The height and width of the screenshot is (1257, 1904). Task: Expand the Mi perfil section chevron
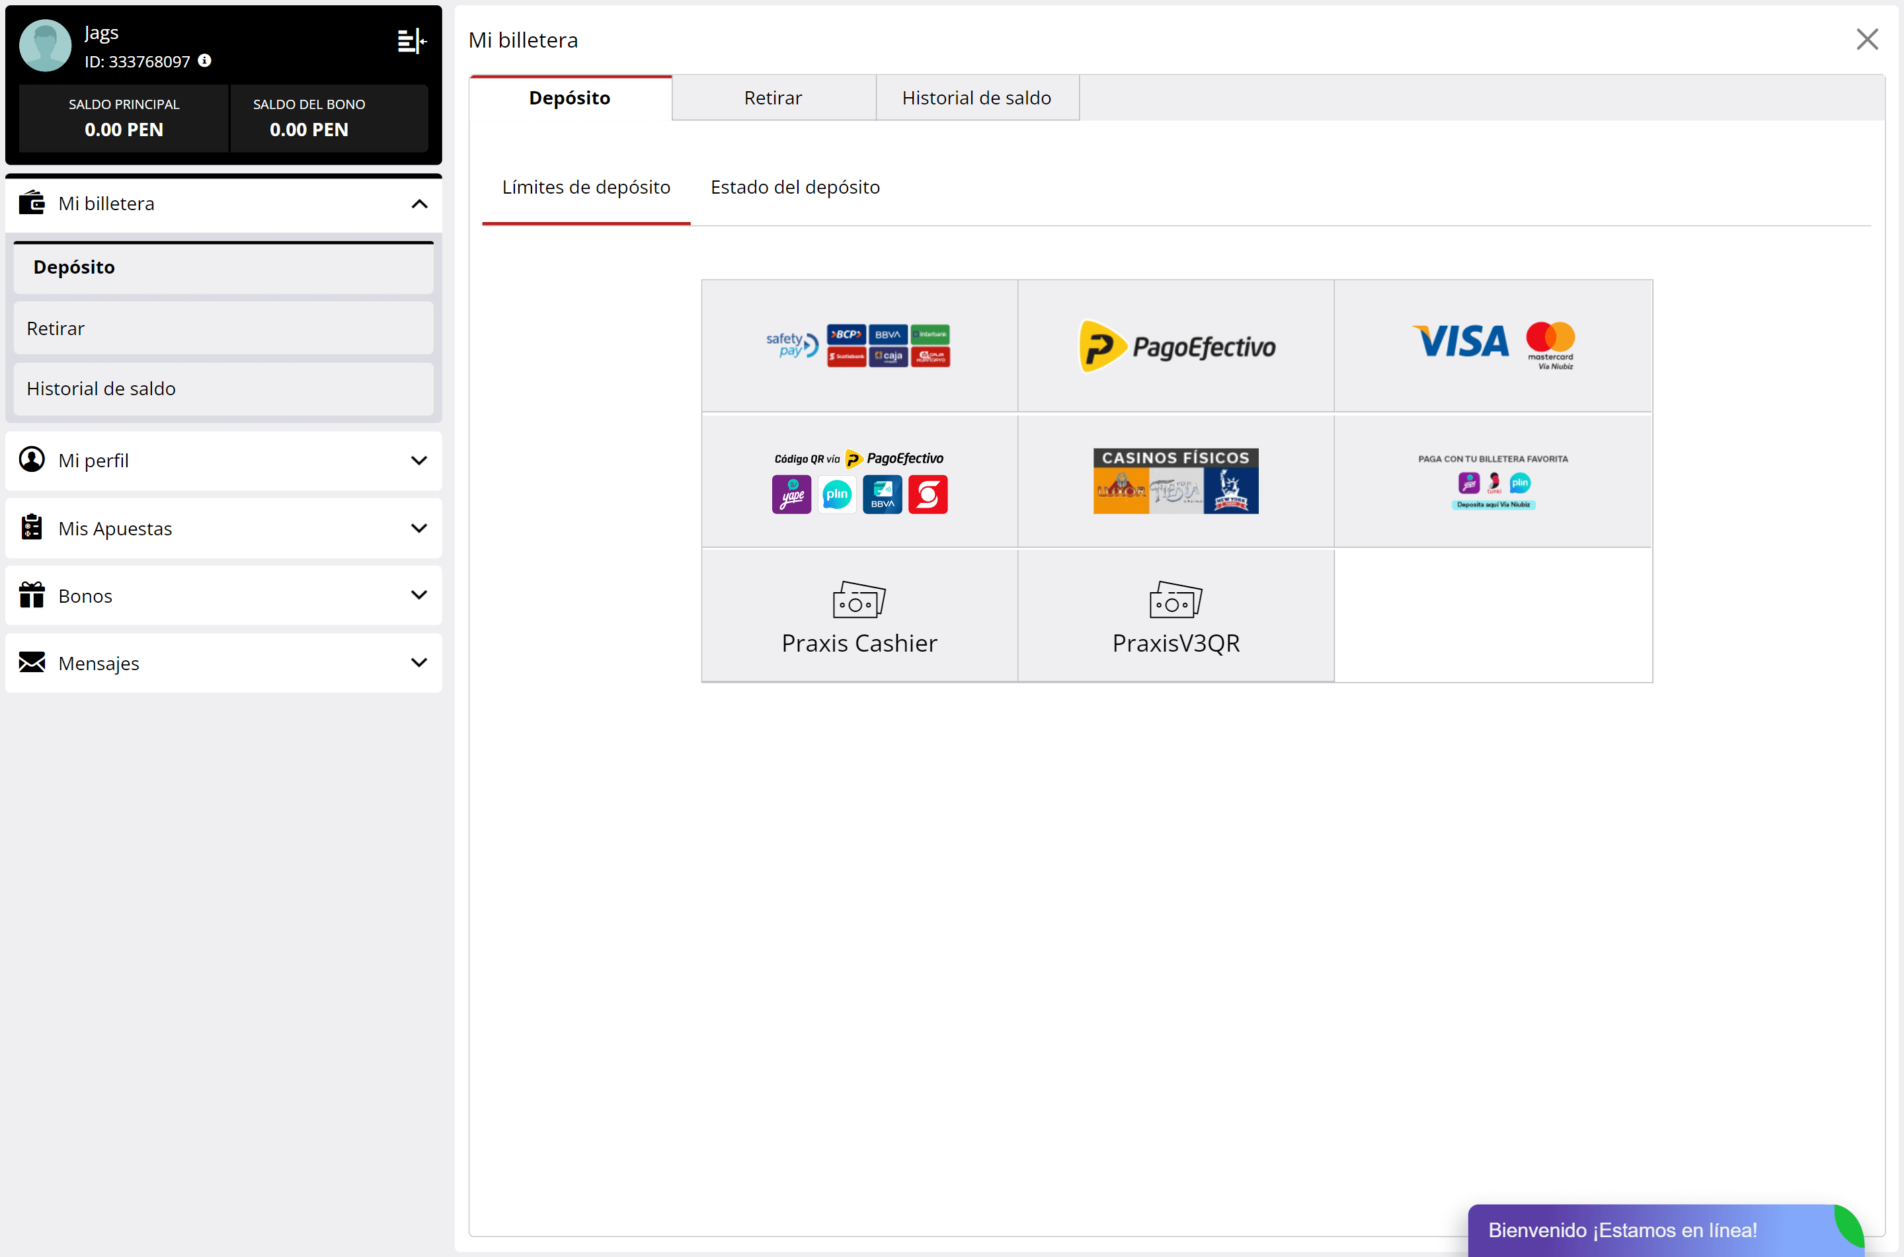click(419, 460)
